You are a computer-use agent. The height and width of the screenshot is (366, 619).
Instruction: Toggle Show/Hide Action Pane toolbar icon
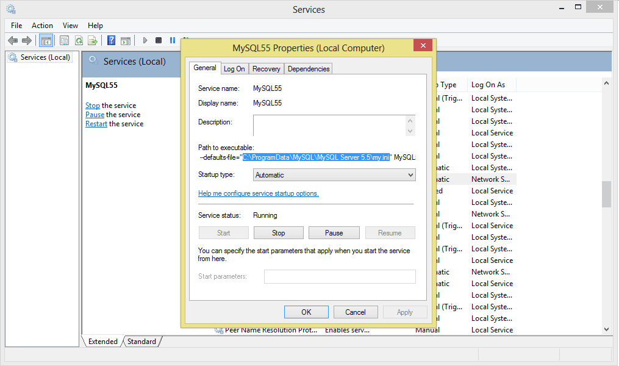tap(126, 40)
